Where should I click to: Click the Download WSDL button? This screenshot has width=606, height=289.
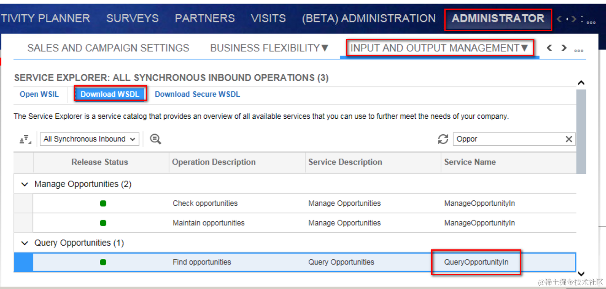[x=110, y=94]
